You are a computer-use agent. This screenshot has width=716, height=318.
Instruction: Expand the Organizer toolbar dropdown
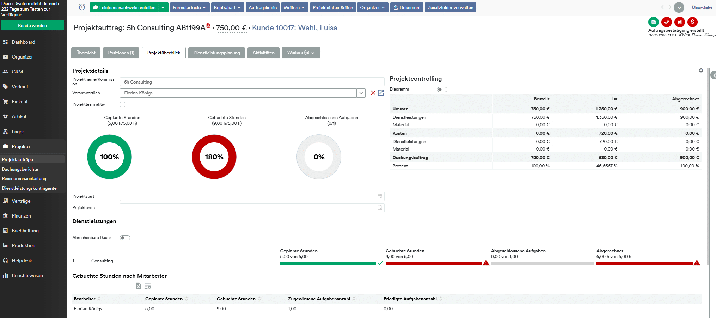coord(373,7)
